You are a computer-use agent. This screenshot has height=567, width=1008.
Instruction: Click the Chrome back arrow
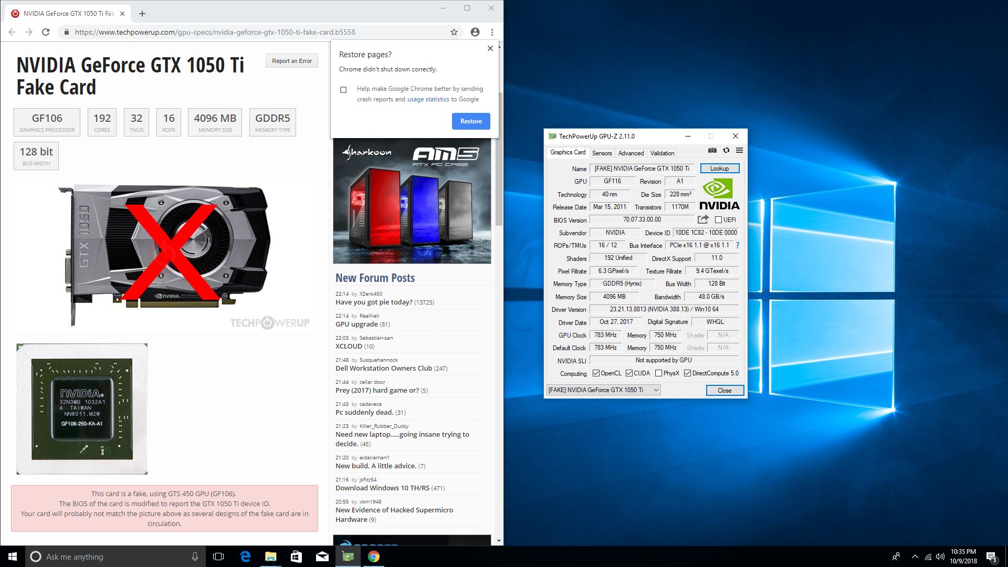12,32
